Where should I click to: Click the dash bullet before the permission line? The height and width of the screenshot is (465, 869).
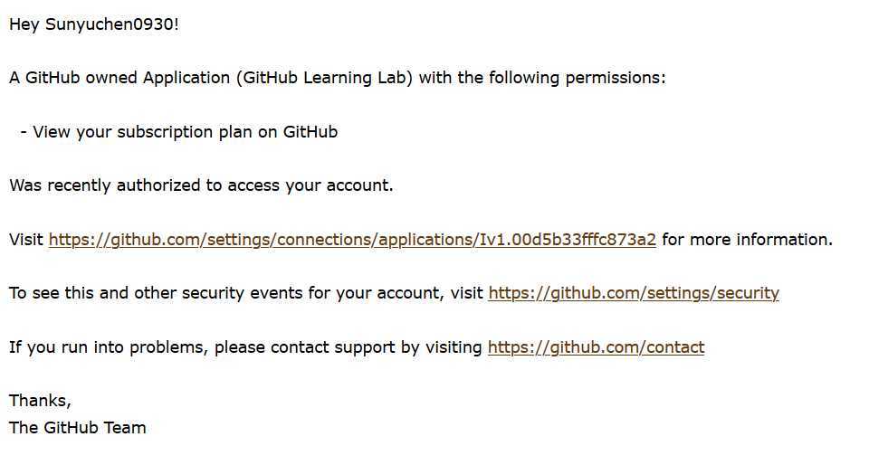click(x=24, y=132)
